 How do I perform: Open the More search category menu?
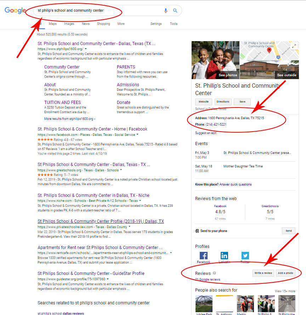pos(121,24)
